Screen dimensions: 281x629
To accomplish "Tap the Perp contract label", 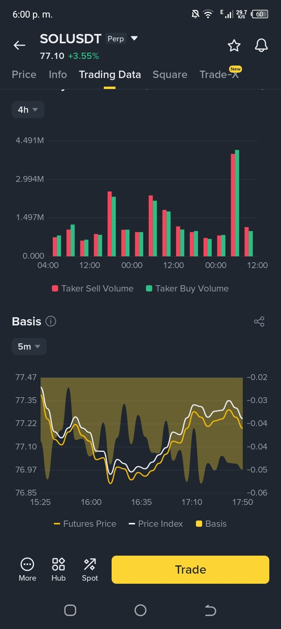I will click(116, 39).
